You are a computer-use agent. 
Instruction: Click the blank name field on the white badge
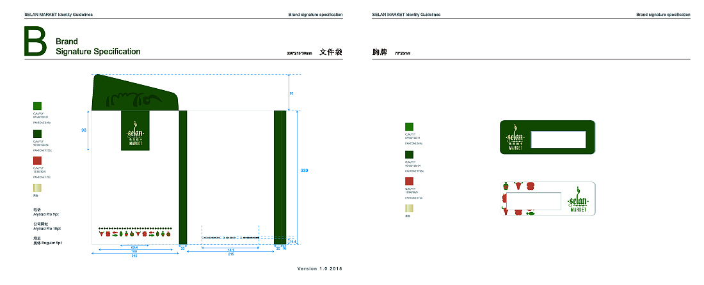click(x=534, y=201)
